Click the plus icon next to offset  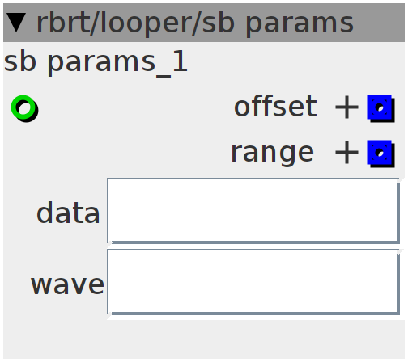(x=346, y=107)
